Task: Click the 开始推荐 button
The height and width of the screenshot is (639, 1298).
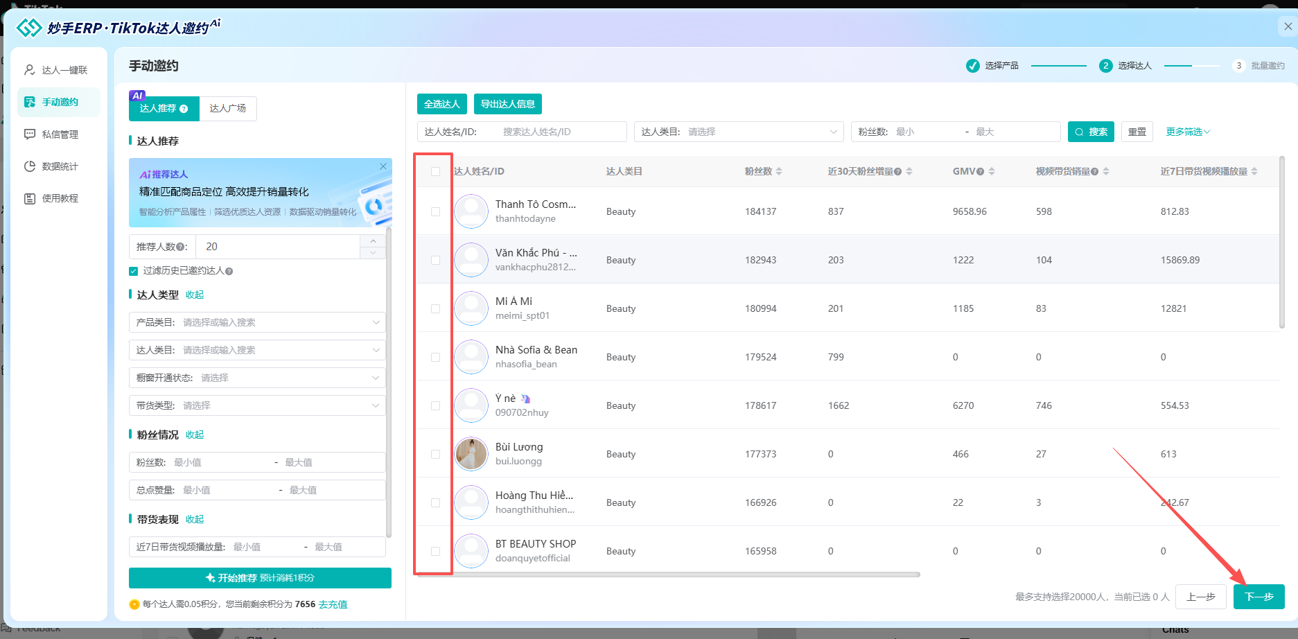Action: [x=260, y=578]
